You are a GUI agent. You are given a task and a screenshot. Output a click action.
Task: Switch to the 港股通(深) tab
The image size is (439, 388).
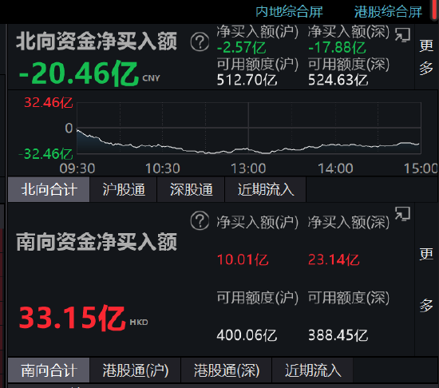point(227,370)
